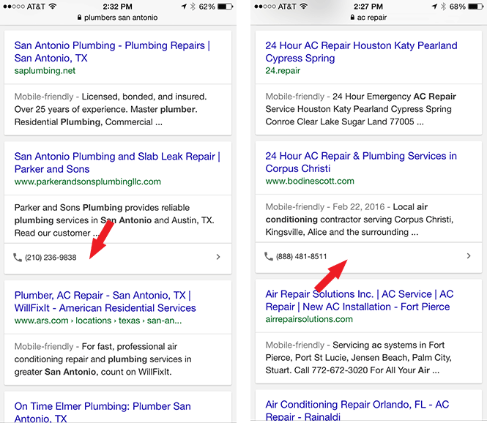
Task: Call (888) 481-8511 phone number
Action: point(302,256)
